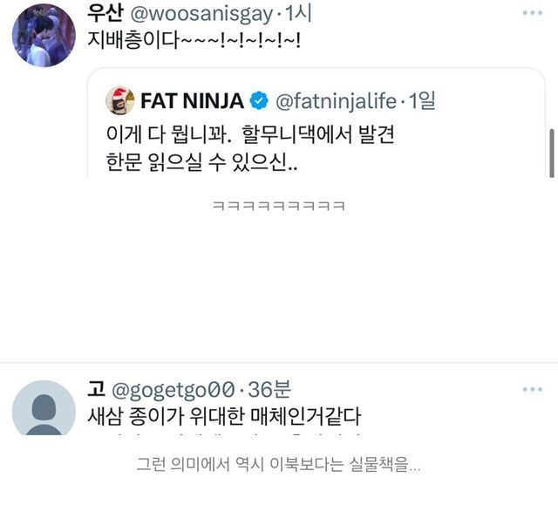Click the dark vertical scrollbar on the right edge
The image size is (558, 505).
pos(551,153)
